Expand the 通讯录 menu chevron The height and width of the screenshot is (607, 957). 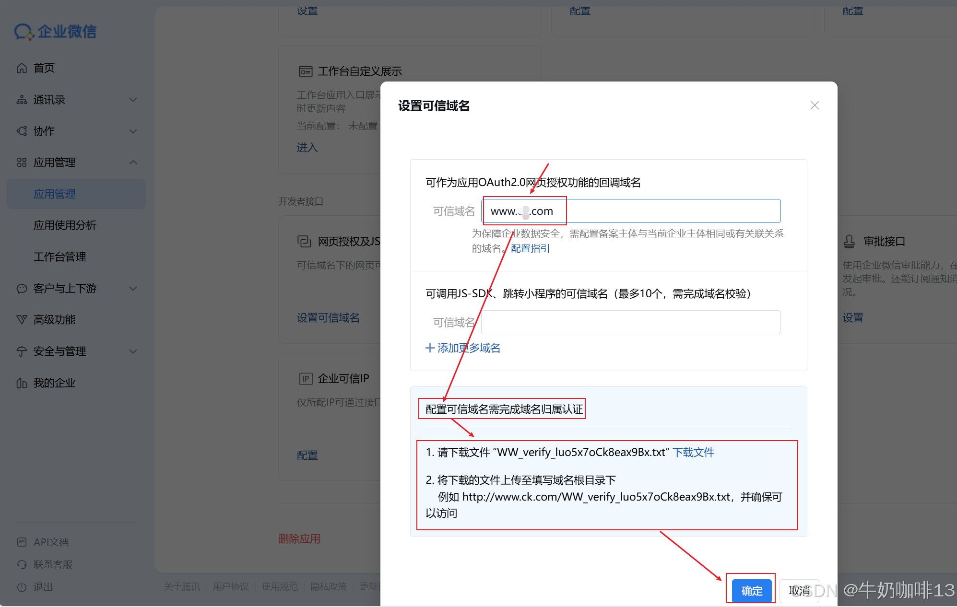pos(133,100)
